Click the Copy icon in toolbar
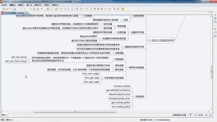 (34, 9)
